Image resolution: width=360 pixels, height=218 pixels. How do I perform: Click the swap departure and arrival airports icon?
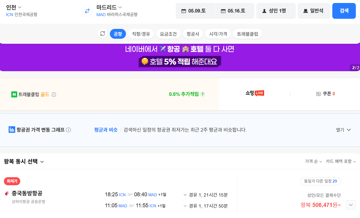pos(87,11)
